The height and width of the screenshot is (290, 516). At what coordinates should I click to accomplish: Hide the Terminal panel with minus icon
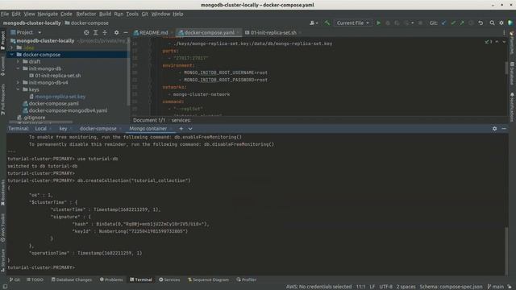tap(504, 129)
